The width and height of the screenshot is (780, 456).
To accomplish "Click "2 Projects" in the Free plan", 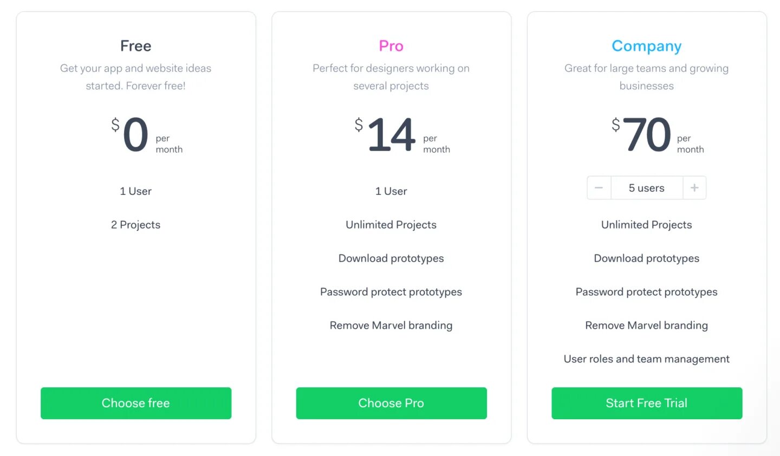I will pyautogui.click(x=136, y=225).
